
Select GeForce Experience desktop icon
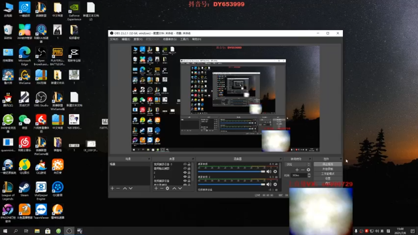click(x=74, y=12)
